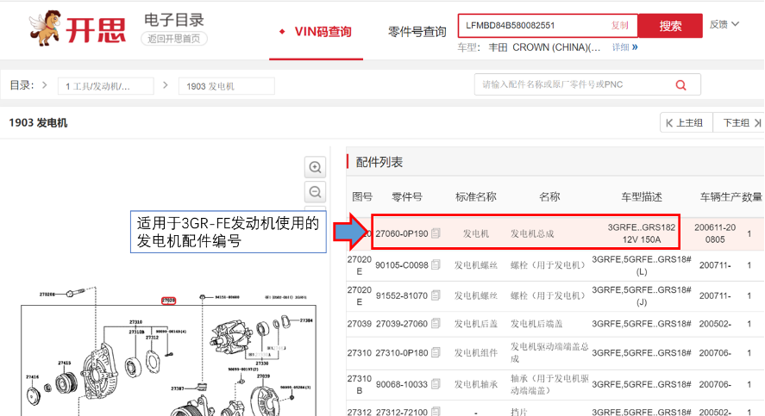This screenshot has width=765, height=416.
Task: Select part number 90105-C0098
Action: coord(402,265)
